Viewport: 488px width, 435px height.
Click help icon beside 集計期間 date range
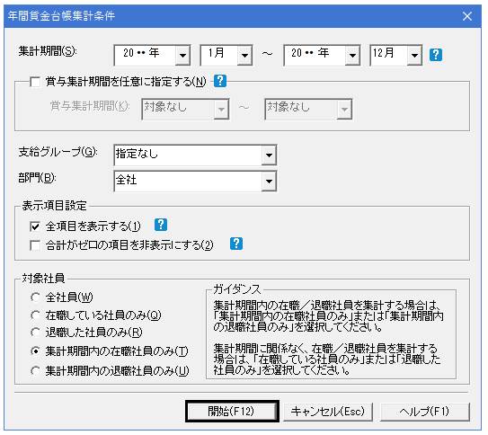tap(436, 55)
